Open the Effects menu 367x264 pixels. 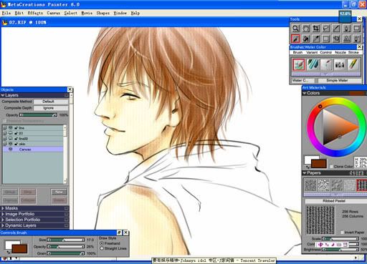[x=35, y=13]
